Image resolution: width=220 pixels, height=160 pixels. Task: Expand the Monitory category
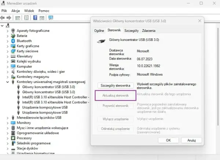tap(7, 123)
